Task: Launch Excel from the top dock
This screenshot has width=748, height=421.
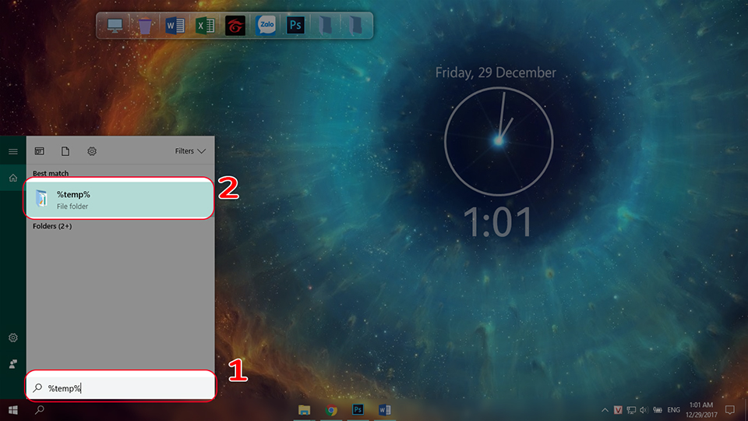Action: pos(205,25)
